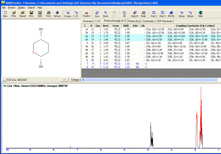The height and width of the screenshot is (154, 221).
Task: Open the Predict menu
Action: coord(12,7)
